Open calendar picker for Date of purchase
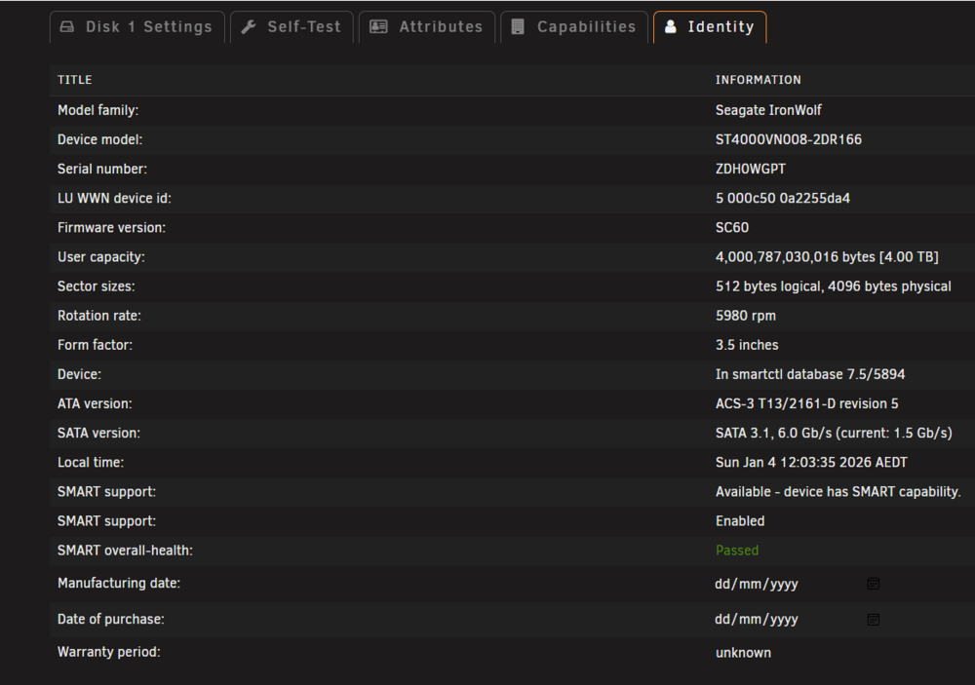 click(873, 620)
